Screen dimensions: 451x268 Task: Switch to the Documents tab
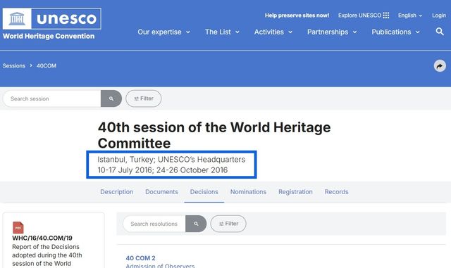point(161,192)
